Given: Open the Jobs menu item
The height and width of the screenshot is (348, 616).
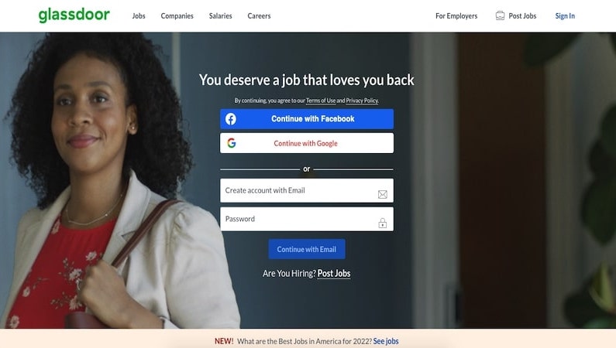Looking at the screenshot, I should point(139,16).
